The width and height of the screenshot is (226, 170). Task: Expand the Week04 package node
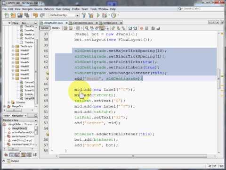coord(13,62)
